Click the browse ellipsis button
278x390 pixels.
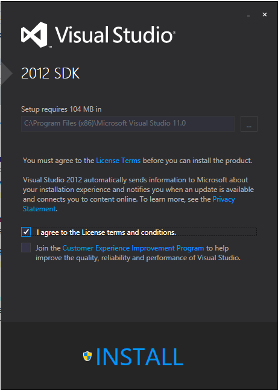click(249, 124)
